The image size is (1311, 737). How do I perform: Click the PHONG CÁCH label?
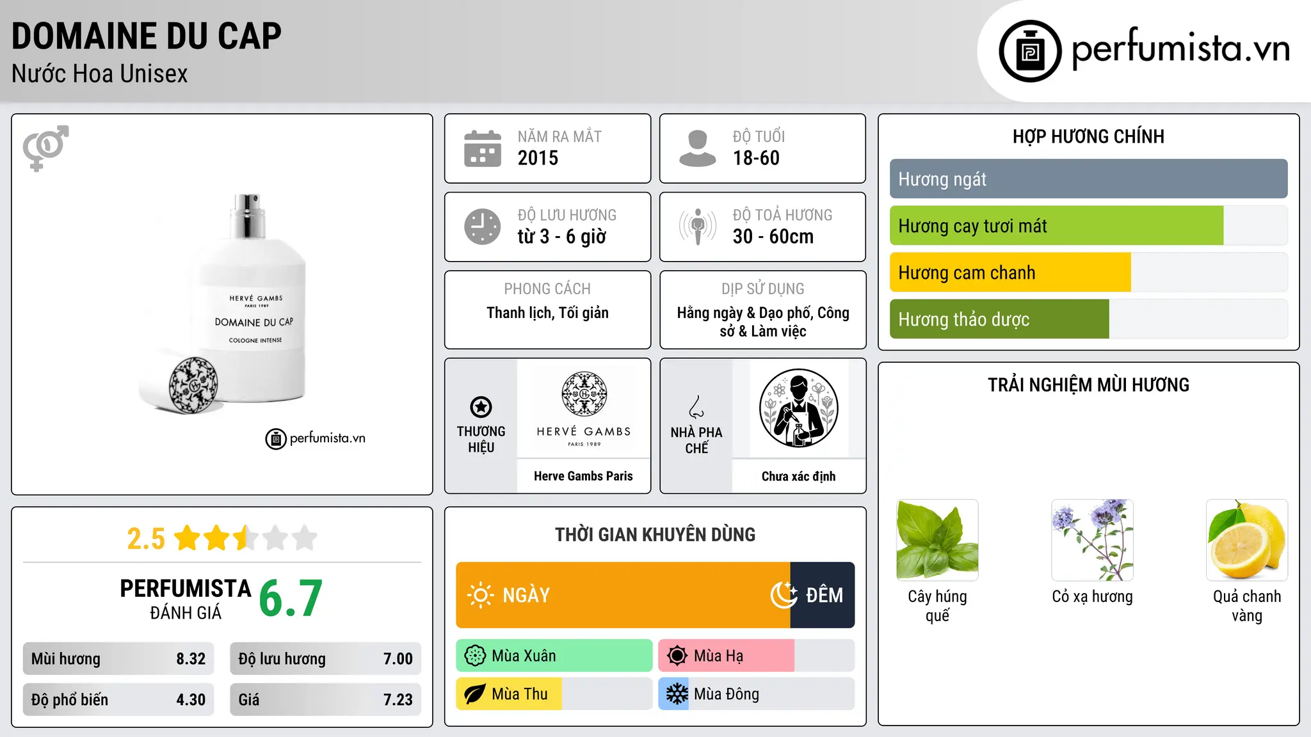click(547, 289)
